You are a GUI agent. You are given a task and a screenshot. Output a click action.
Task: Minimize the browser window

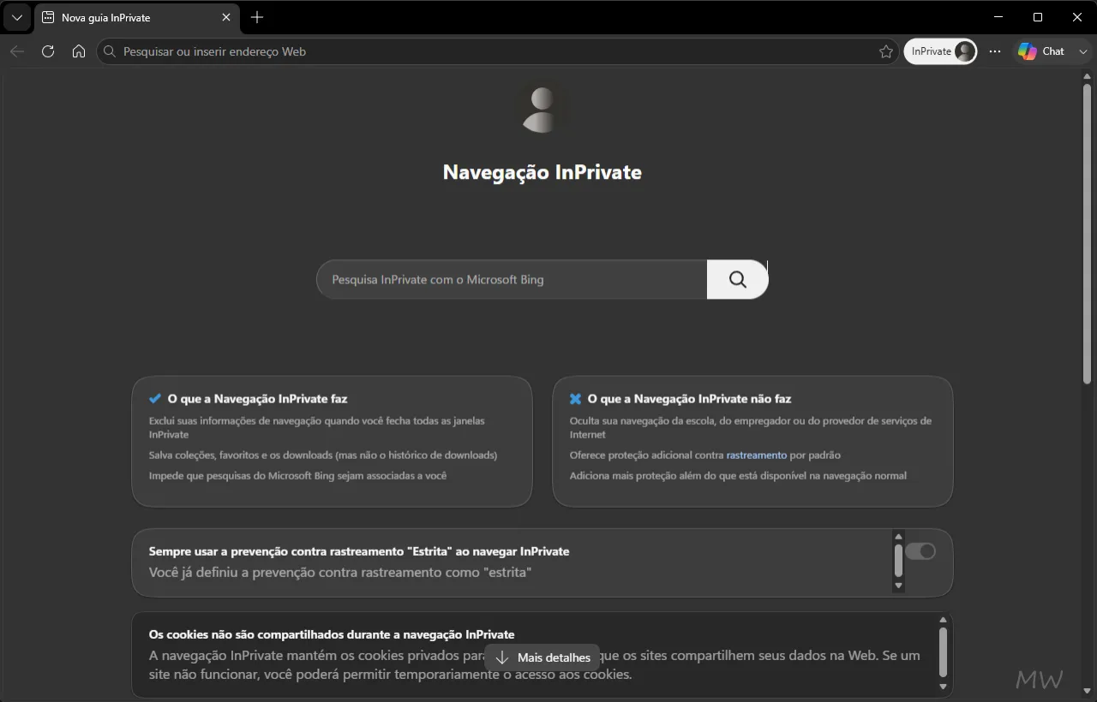pyautogui.click(x=998, y=17)
